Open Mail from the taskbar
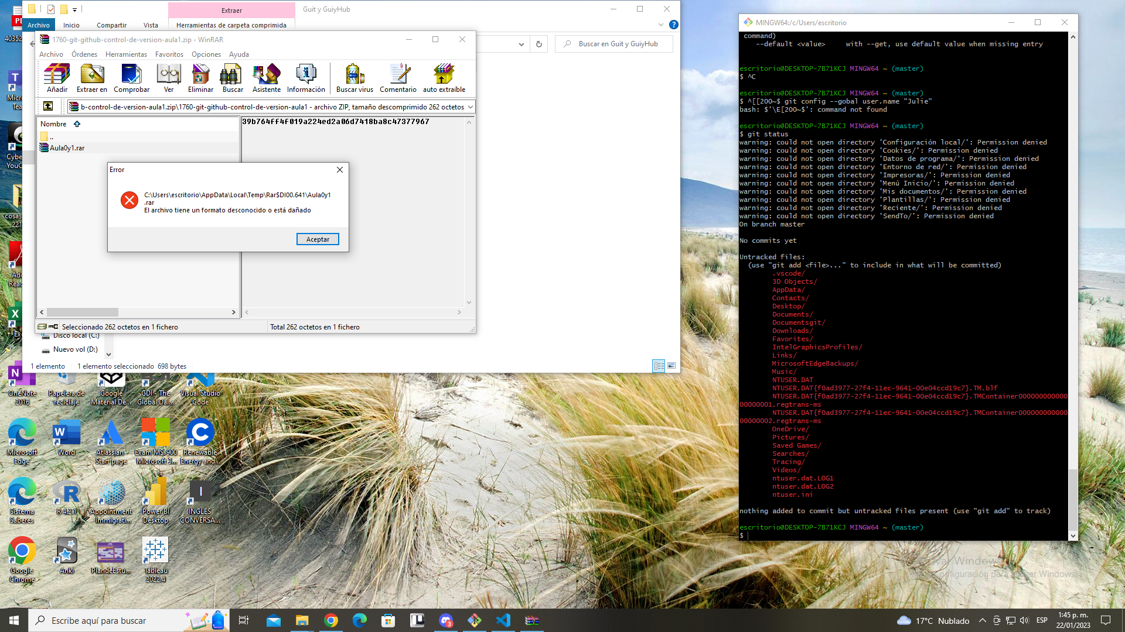This screenshot has height=632, width=1125. coord(274,620)
